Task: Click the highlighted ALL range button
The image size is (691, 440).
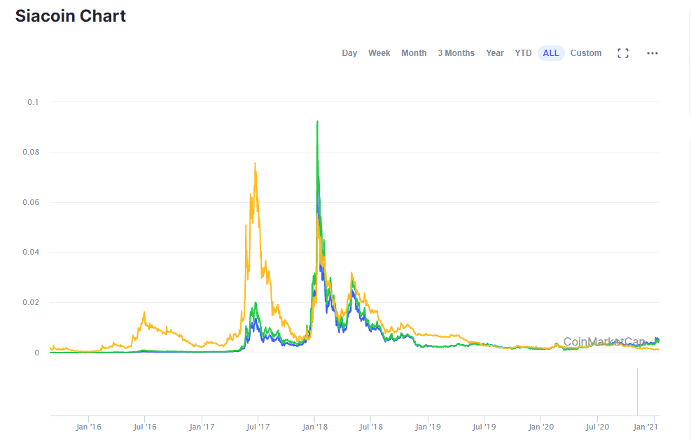Action: (551, 53)
